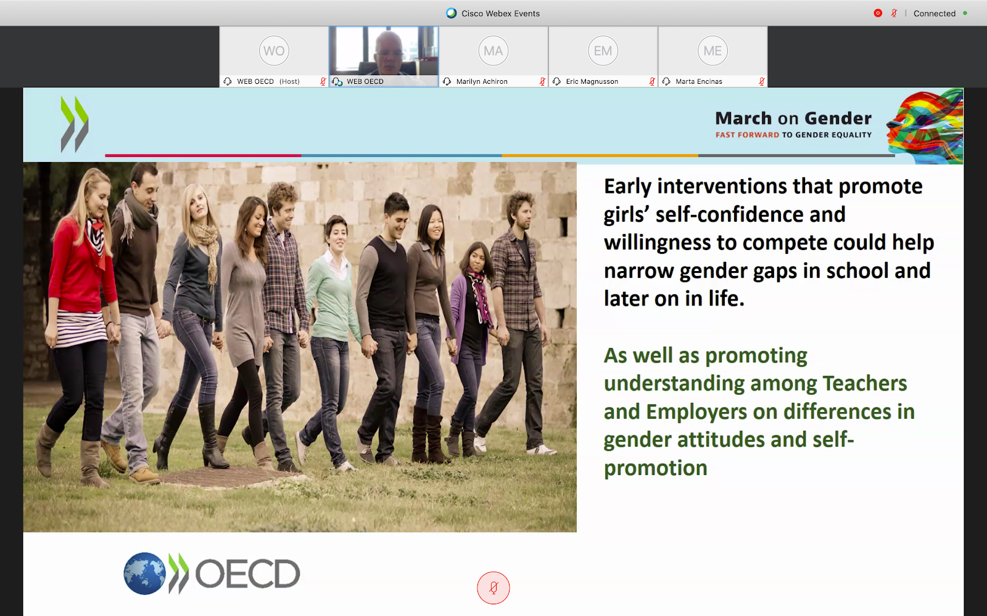Image resolution: width=987 pixels, height=616 pixels.
Task: Click the MA avatar circle
Action: coord(493,51)
